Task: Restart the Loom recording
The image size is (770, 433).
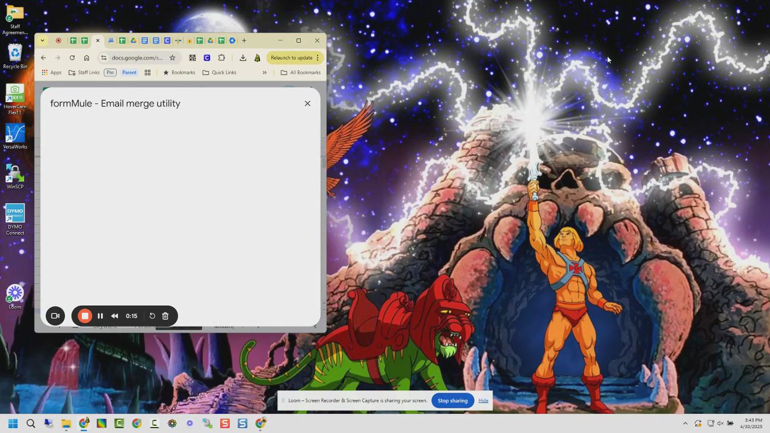Action: [x=152, y=316]
